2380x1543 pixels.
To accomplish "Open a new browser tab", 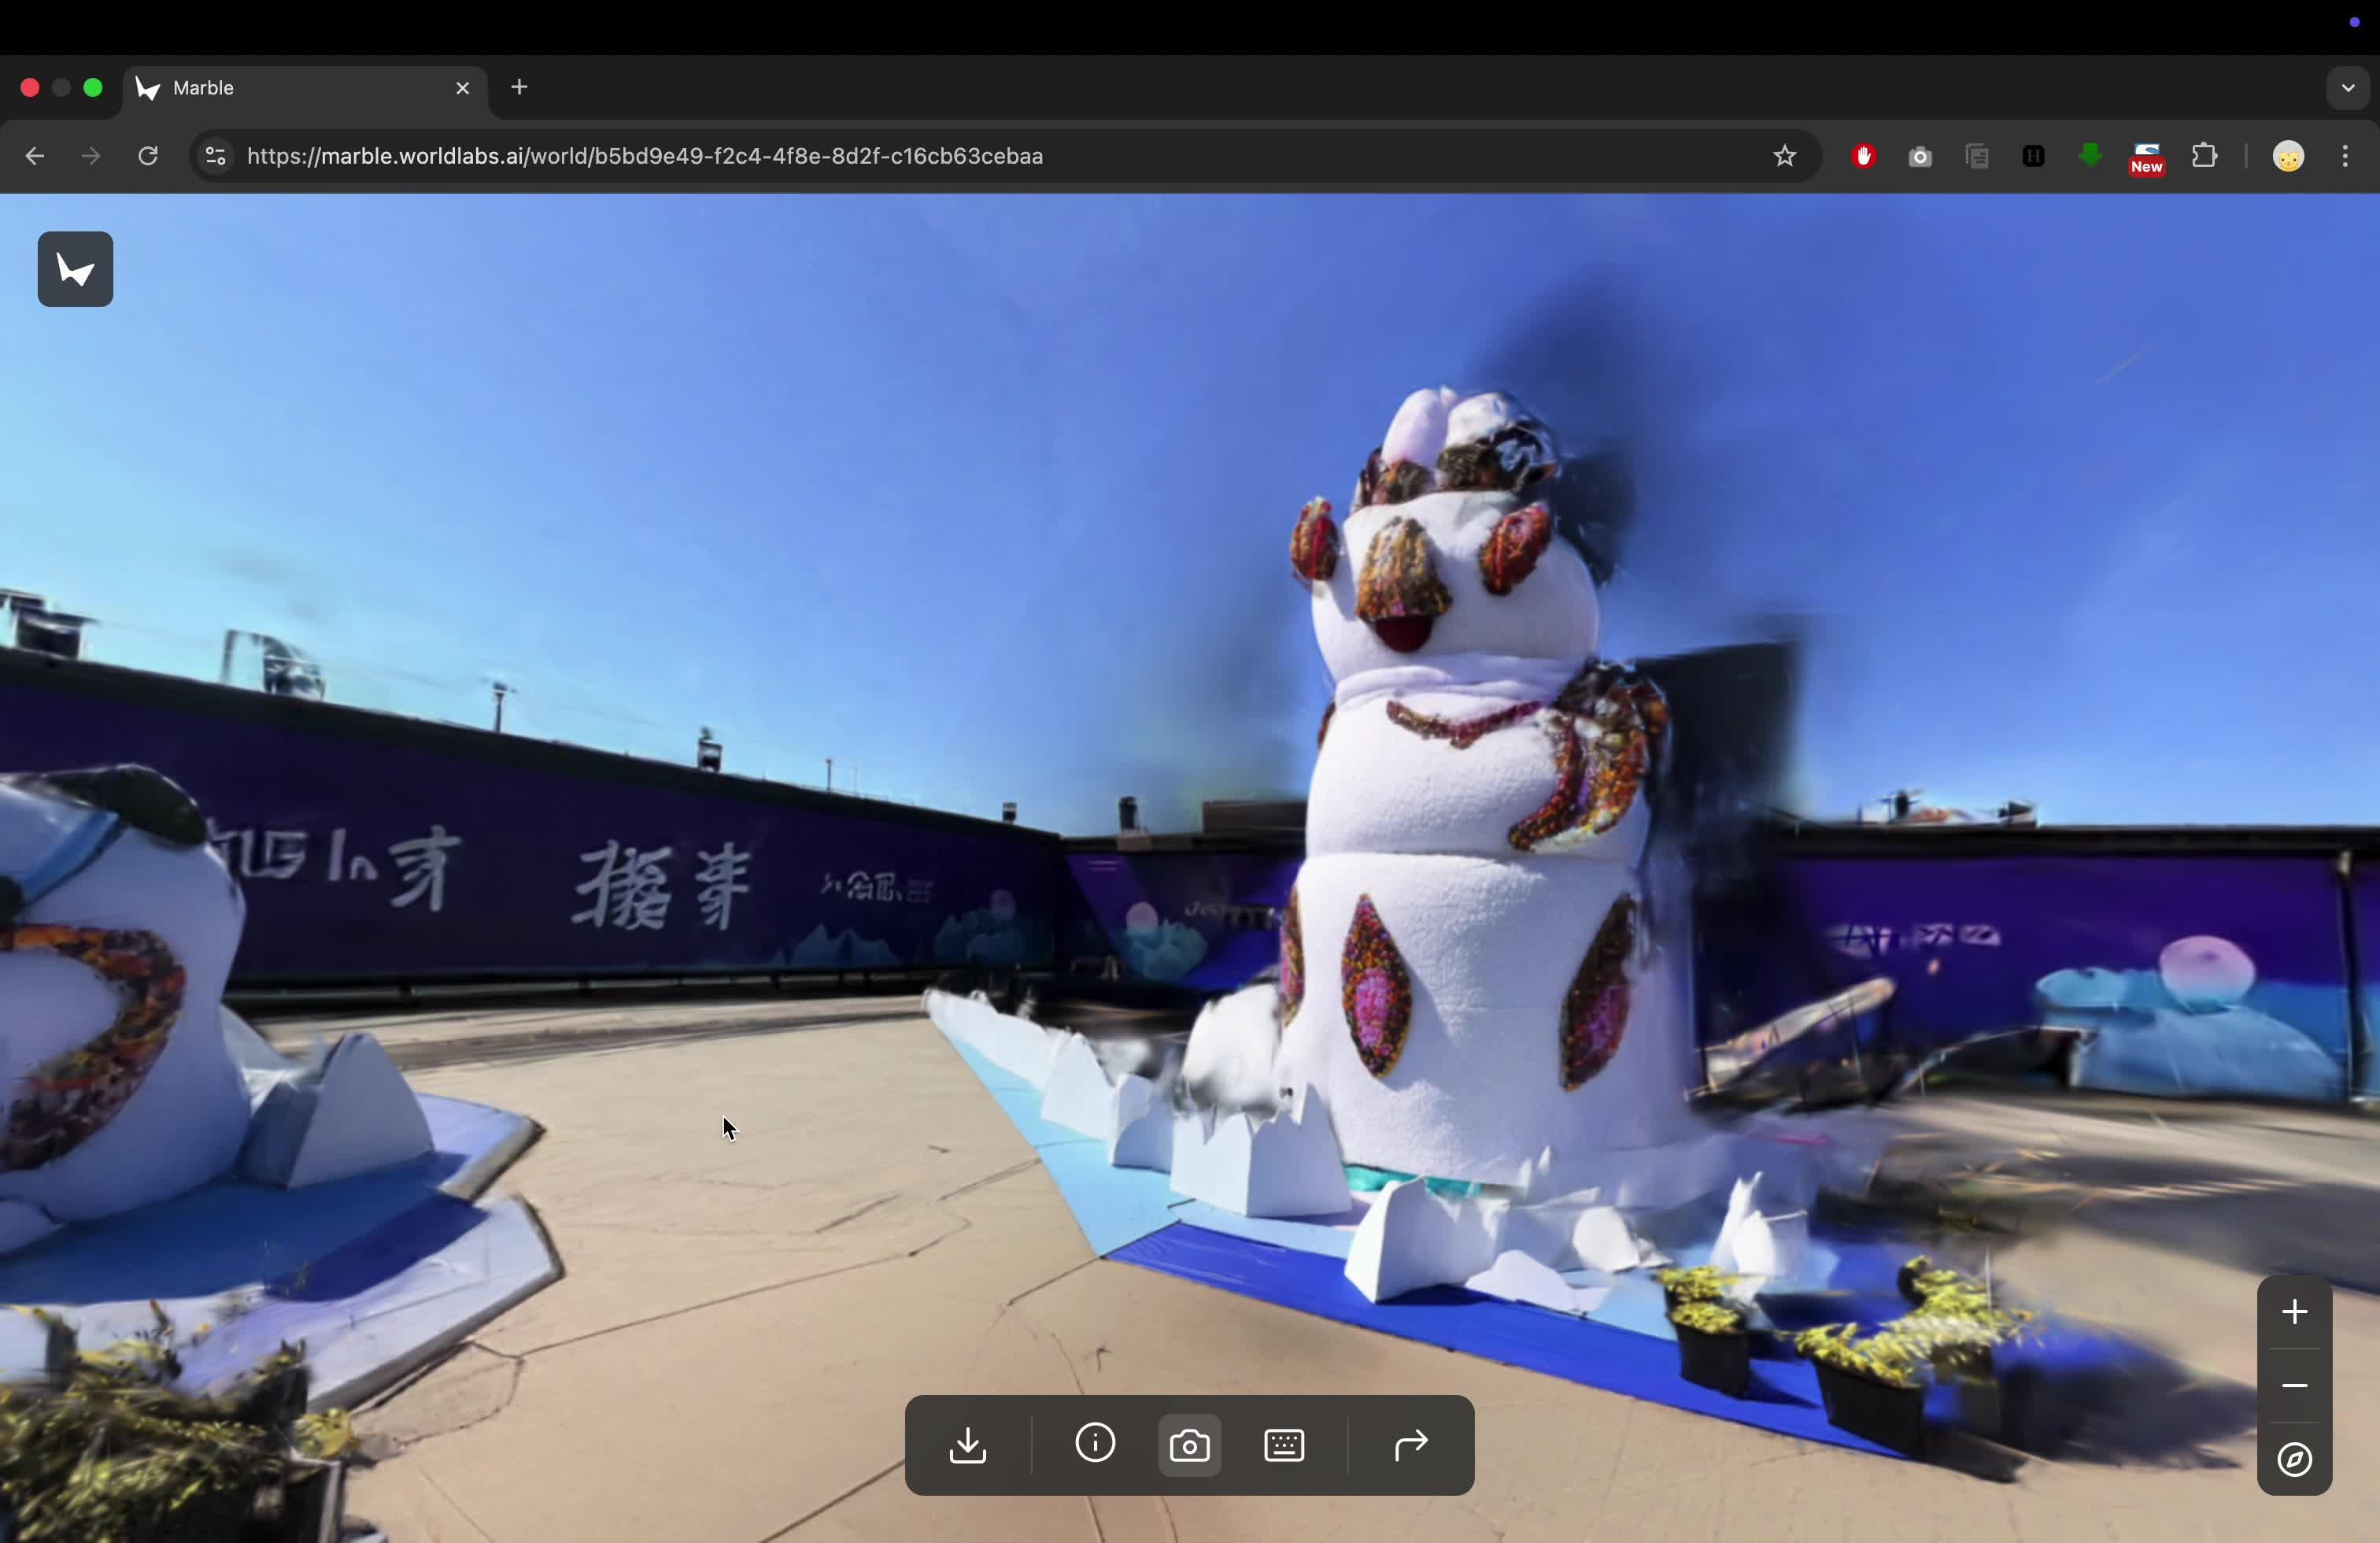I will coord(519,88).
